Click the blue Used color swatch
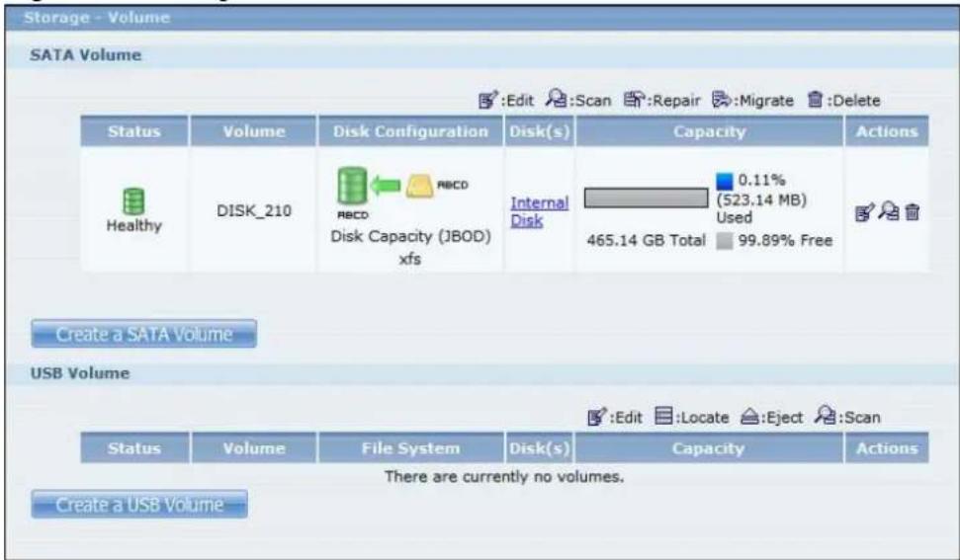The width and height of the screenshot is (960, 560). (x=725, y=181)
